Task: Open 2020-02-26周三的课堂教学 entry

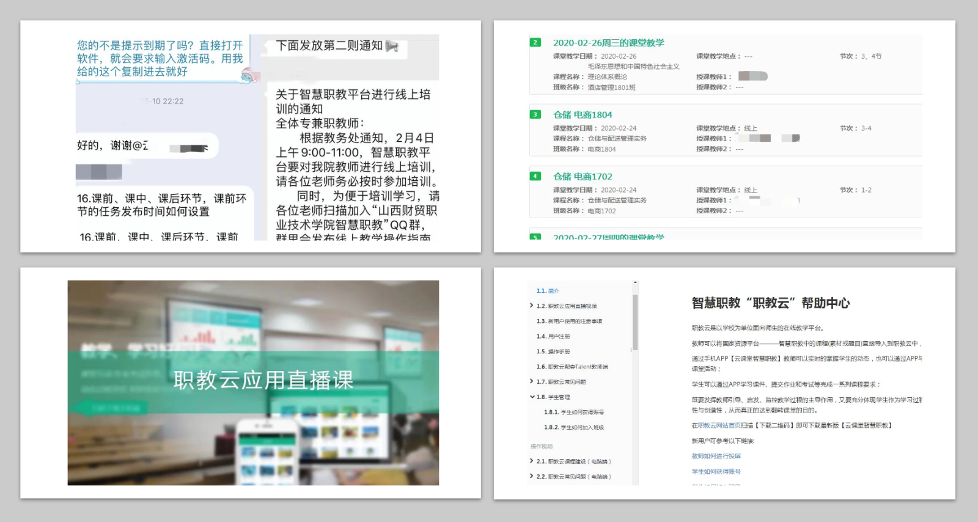Action: 608,43
